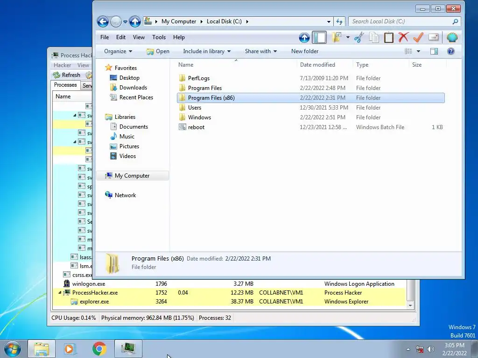478x358 pixels.
Task: Go up one folder level with address-bar arrow
Action: (135, 21)
